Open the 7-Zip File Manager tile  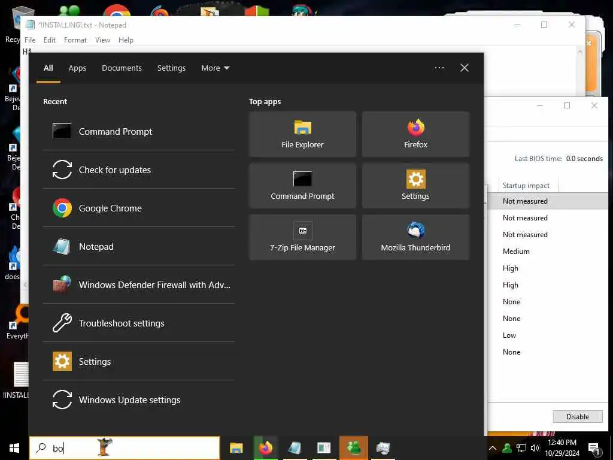tap(302, 237)
